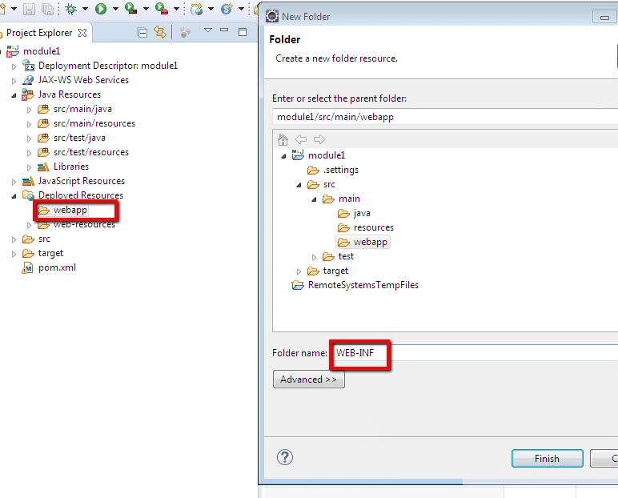Open dropdown arrow beside the Run button
Image resolution: width=618 pixels, height=498 pixels.
[x=115, y=10]
